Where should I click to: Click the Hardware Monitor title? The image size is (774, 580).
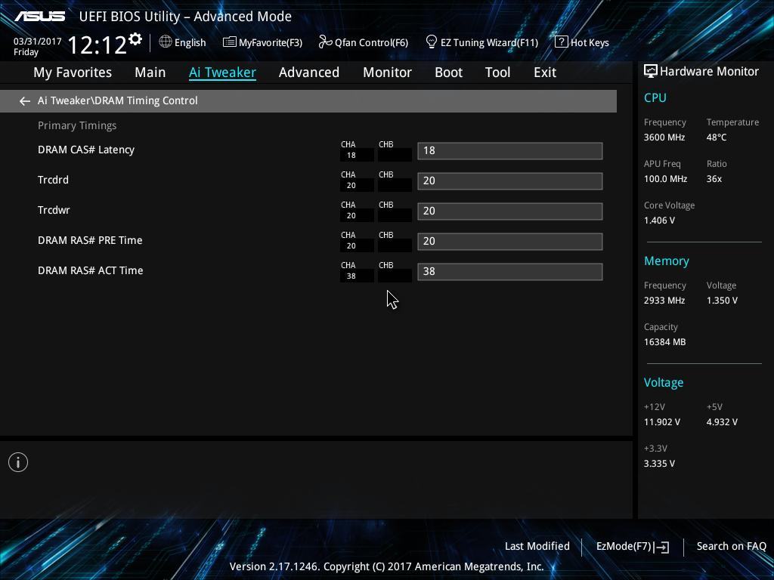(x=709, y=72)
